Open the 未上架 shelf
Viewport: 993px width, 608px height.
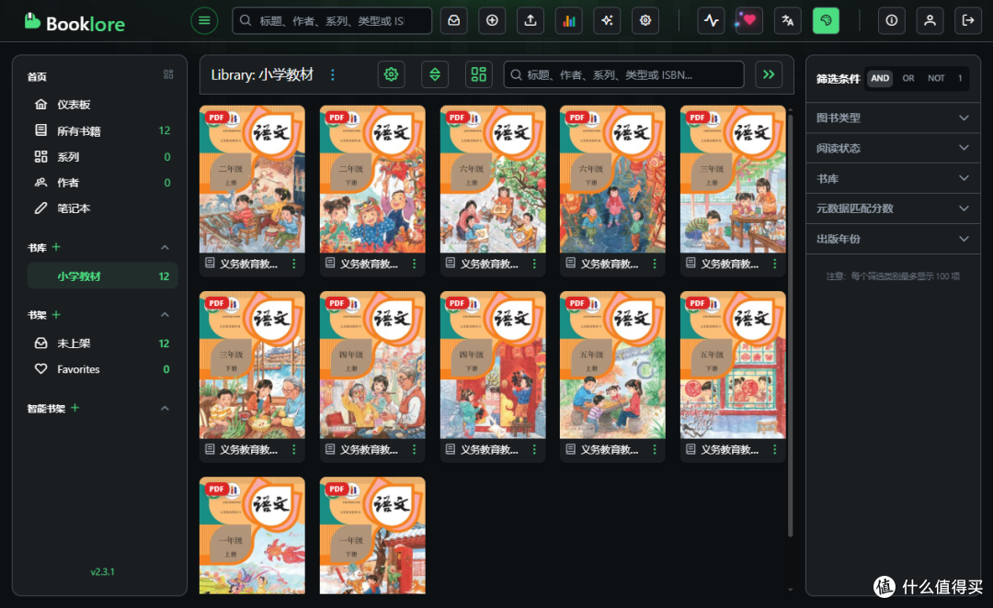[x=102, y=343]
